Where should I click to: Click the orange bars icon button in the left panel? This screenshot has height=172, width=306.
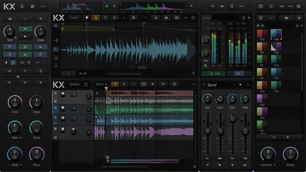(x=10, y=71)
